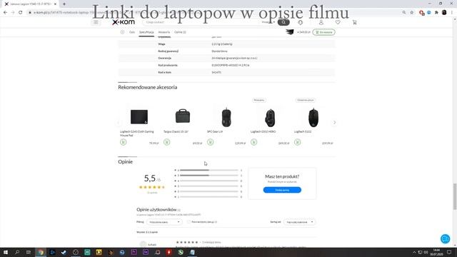Open the Targus Classic bag image

(x=183, y=116)
